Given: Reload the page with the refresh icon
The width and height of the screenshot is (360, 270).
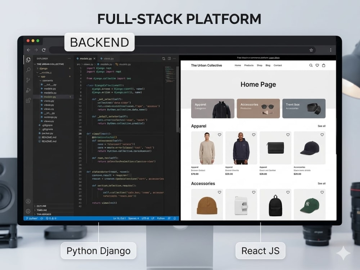Looking at the screenshot, I should [44, 50].
